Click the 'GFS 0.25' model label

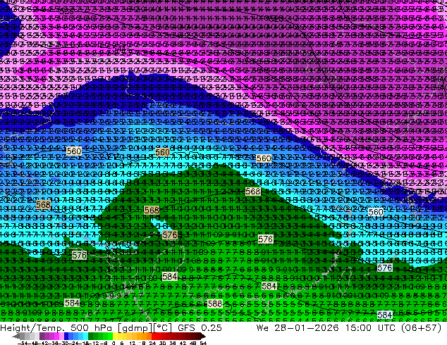(200, 328)
